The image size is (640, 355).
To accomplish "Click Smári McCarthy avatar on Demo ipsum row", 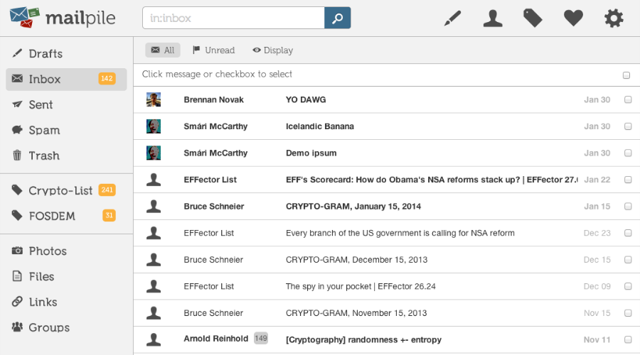I will (x=154, y=153).
